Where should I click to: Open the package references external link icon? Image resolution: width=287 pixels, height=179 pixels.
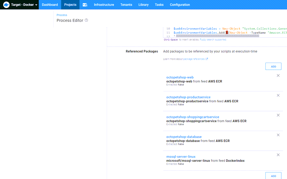207,59
